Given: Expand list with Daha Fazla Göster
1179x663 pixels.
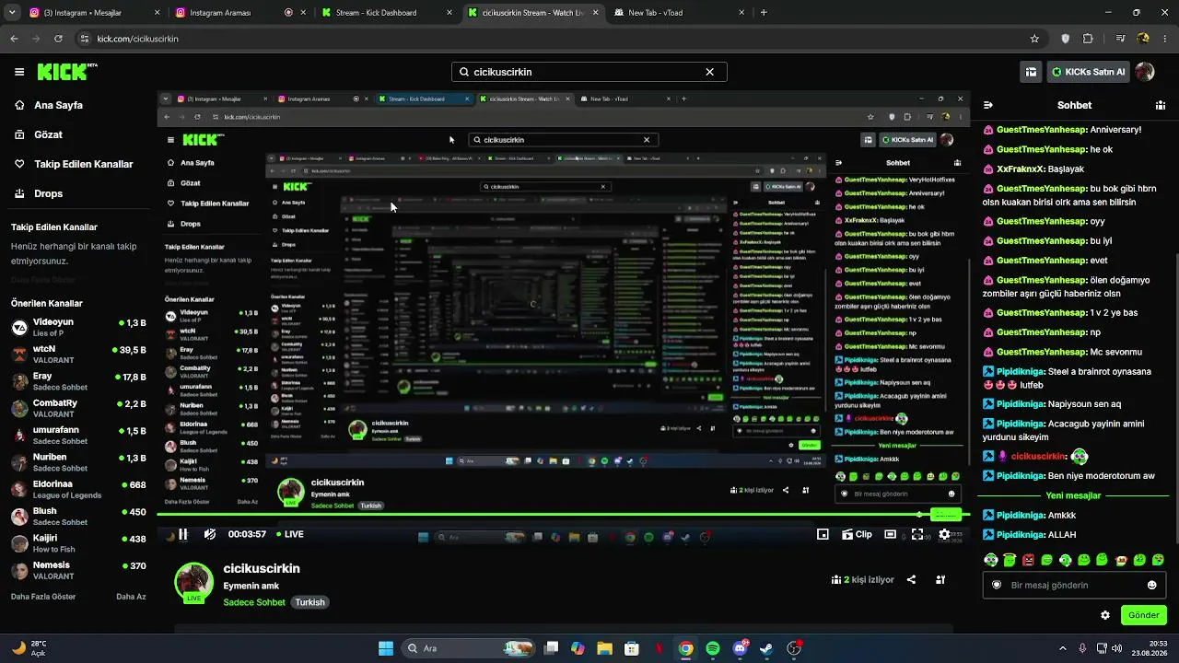Looking at the screenshot, I should [x=43, y=597].
